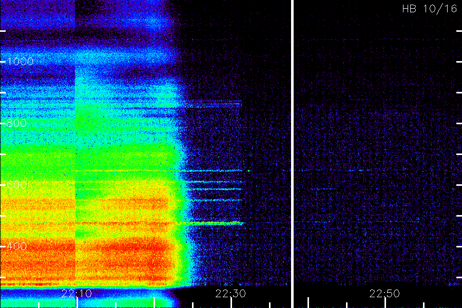Click the 22:10 time label

tap(76, 294)
